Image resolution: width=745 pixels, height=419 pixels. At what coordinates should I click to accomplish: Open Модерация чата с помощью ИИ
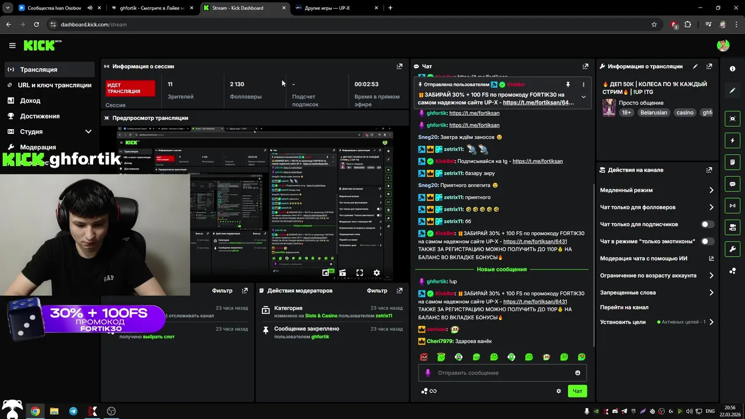[657, 258]
